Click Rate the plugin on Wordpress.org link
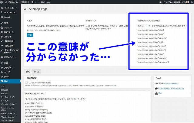This screenshot has width=194, height=123. point(172,89)
